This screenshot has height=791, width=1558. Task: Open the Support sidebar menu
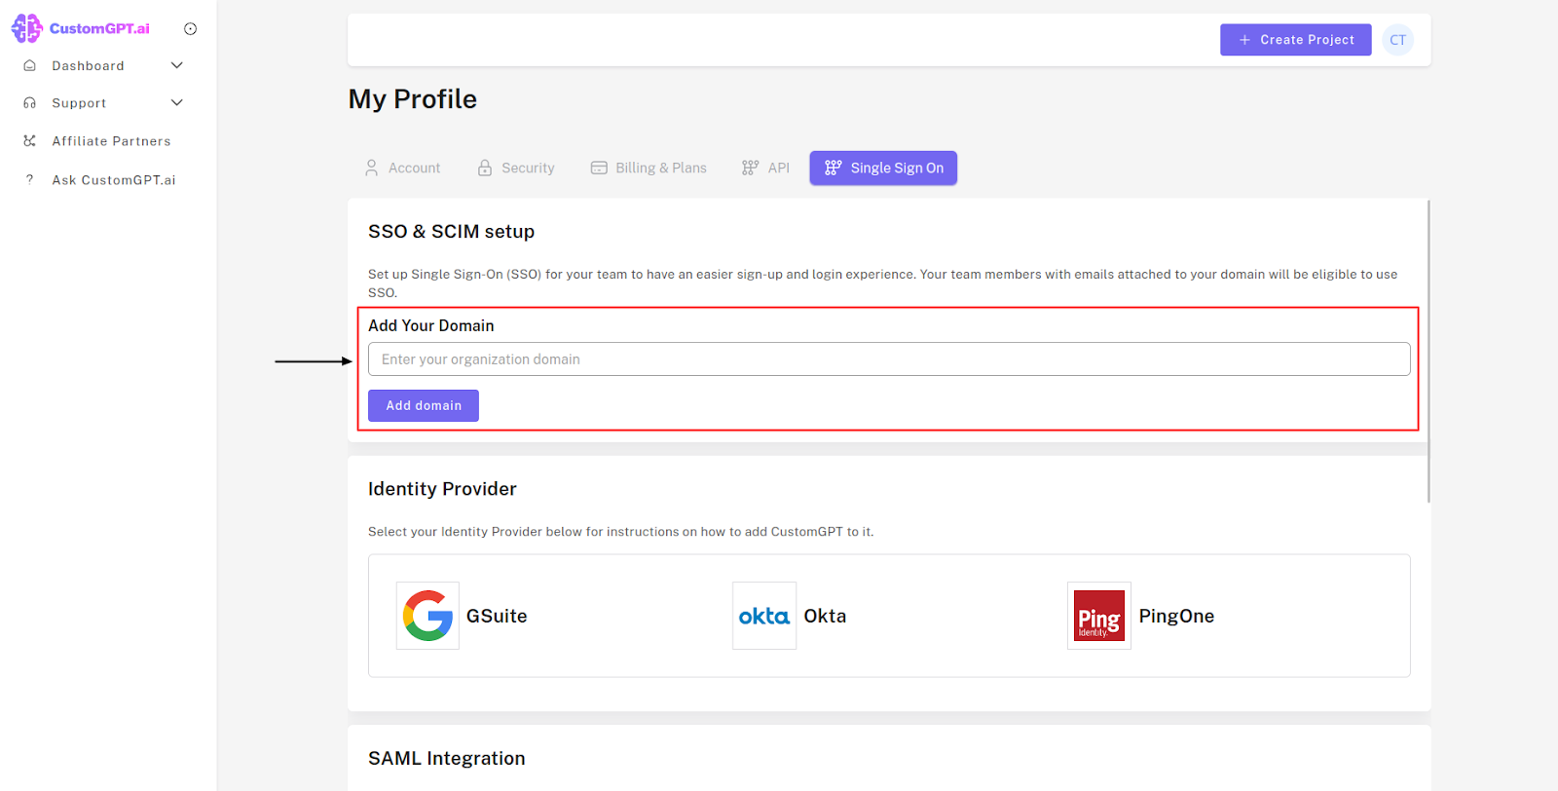pos(103,102)
